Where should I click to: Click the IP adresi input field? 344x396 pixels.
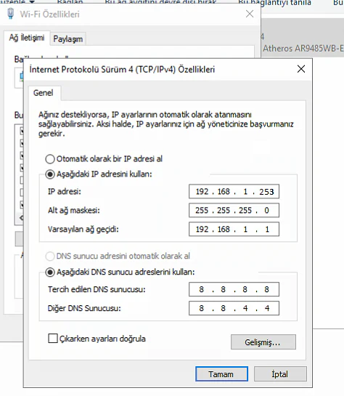234,192
